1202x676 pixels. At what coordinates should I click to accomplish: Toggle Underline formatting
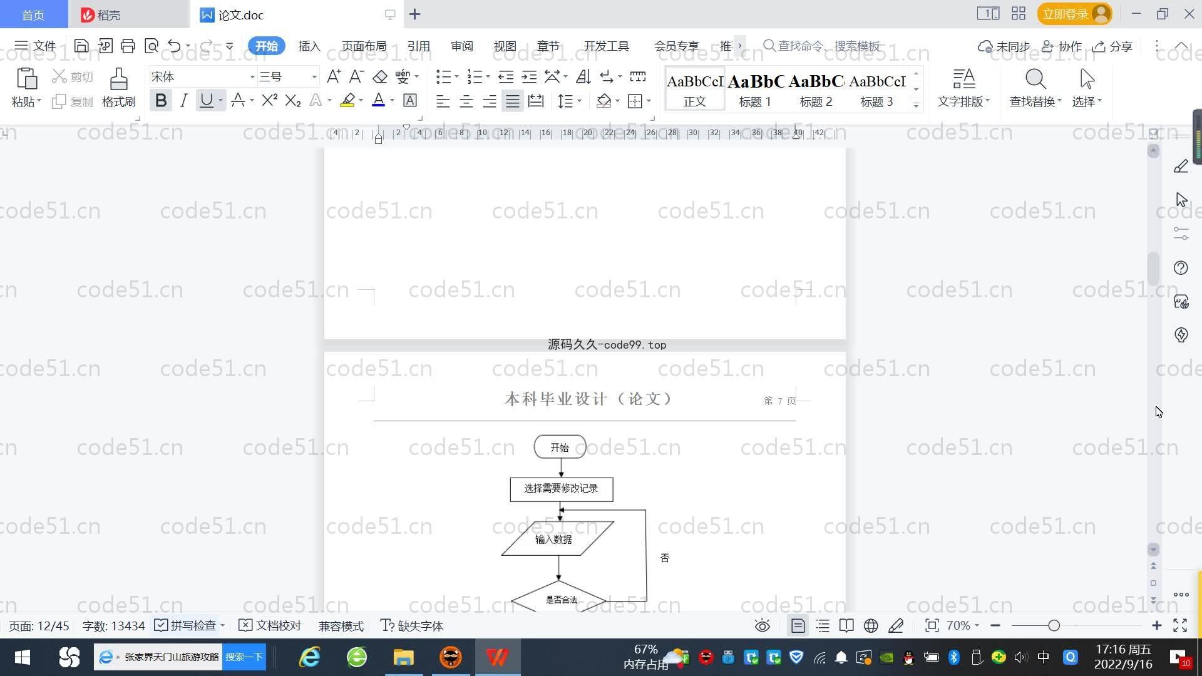(x=206, y=100)
